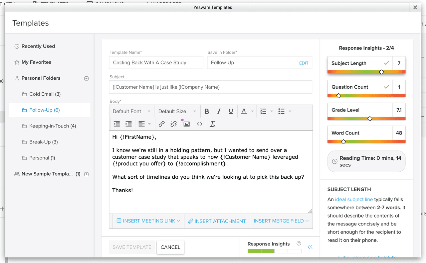Click the underline formatting icon

[x=231, y=112]
